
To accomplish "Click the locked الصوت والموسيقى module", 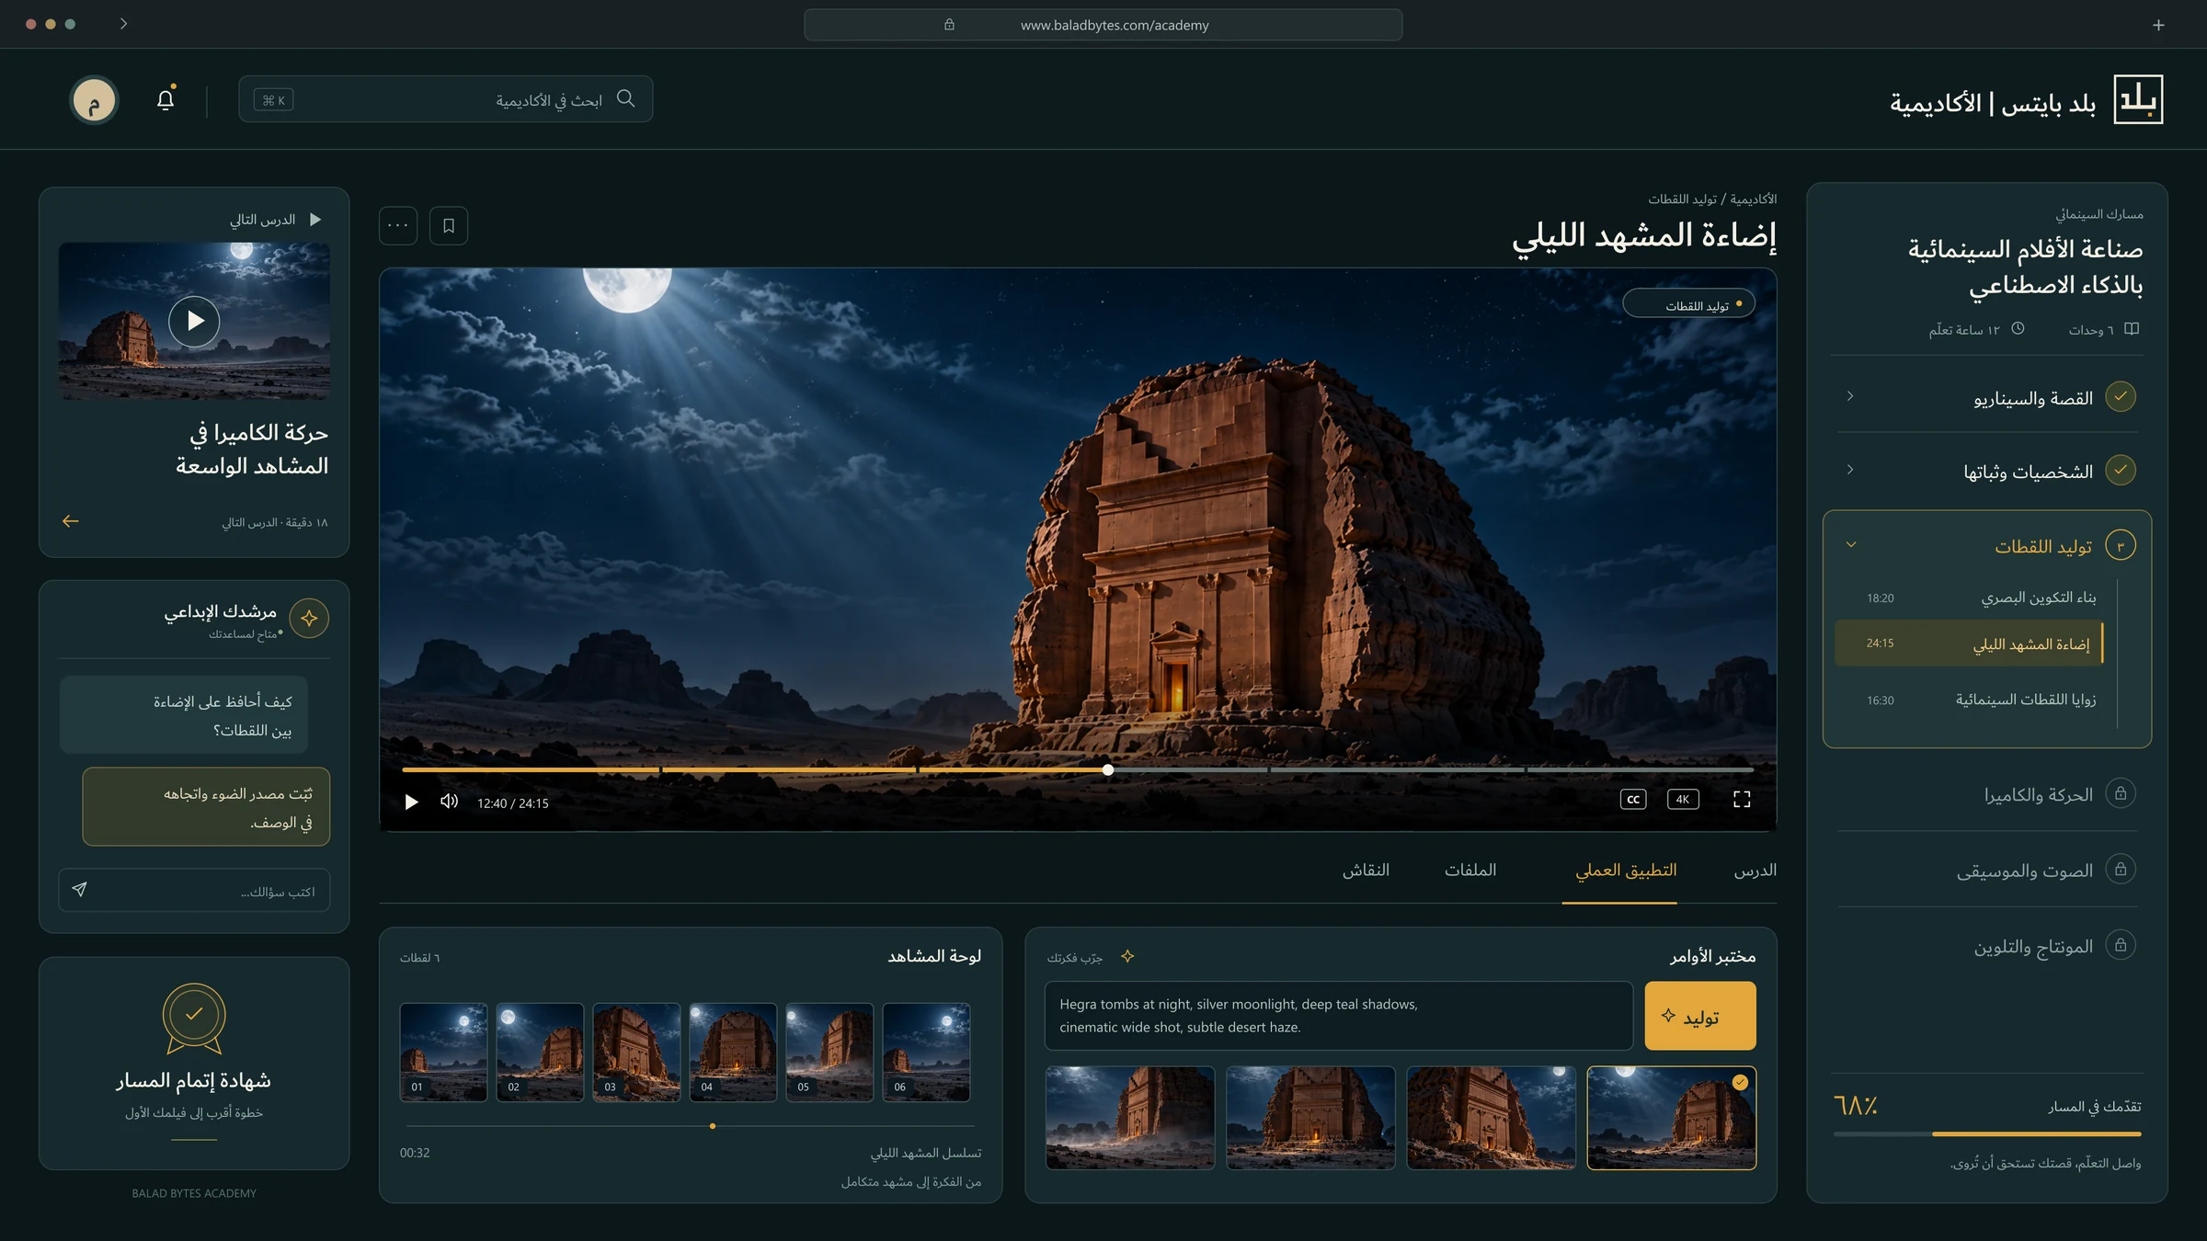I will (x=1987, y=870).
